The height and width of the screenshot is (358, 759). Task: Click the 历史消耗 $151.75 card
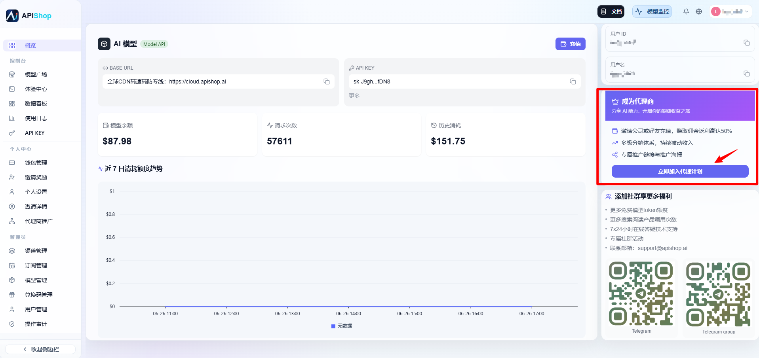506,134
